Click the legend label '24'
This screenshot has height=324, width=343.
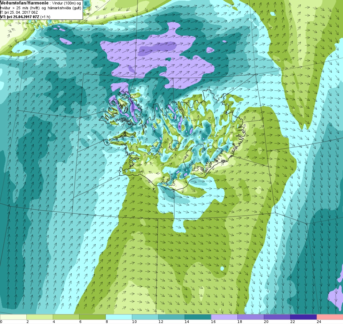tap(319, 322)
